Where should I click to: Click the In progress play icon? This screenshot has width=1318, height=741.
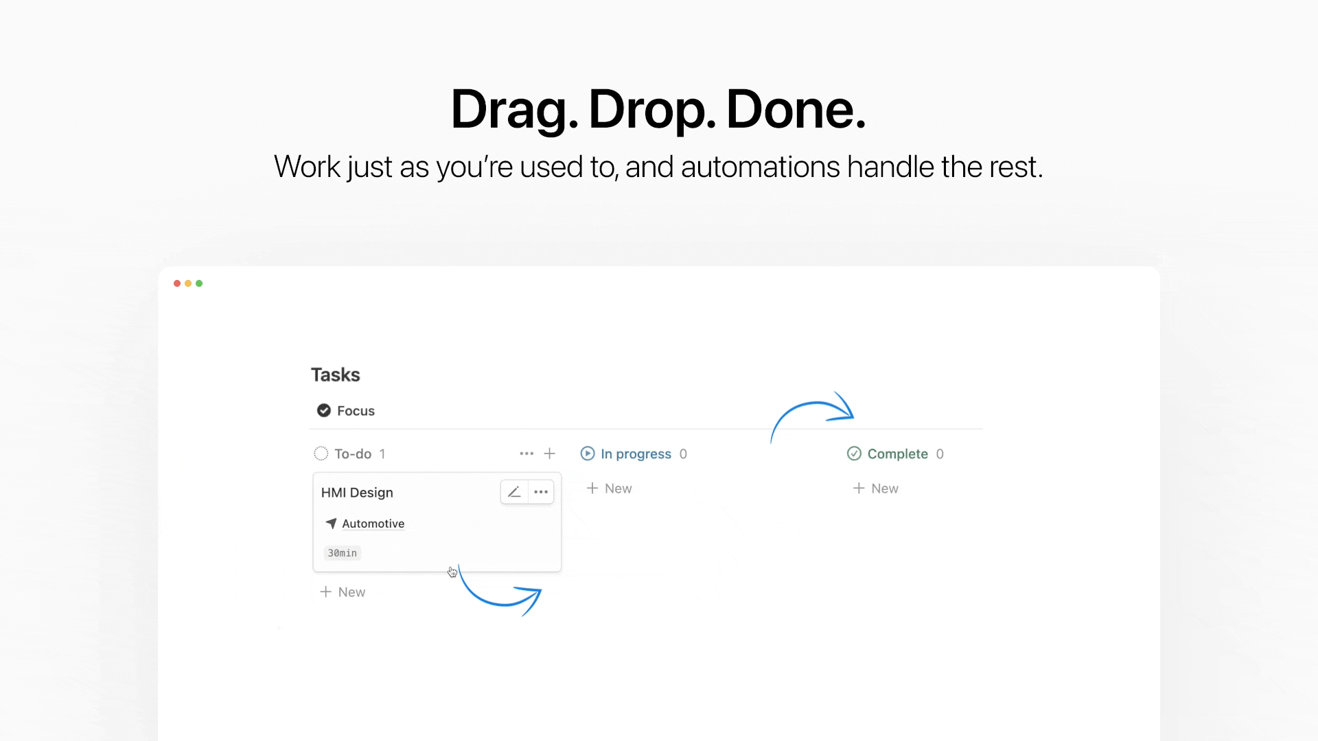[588, 454]
